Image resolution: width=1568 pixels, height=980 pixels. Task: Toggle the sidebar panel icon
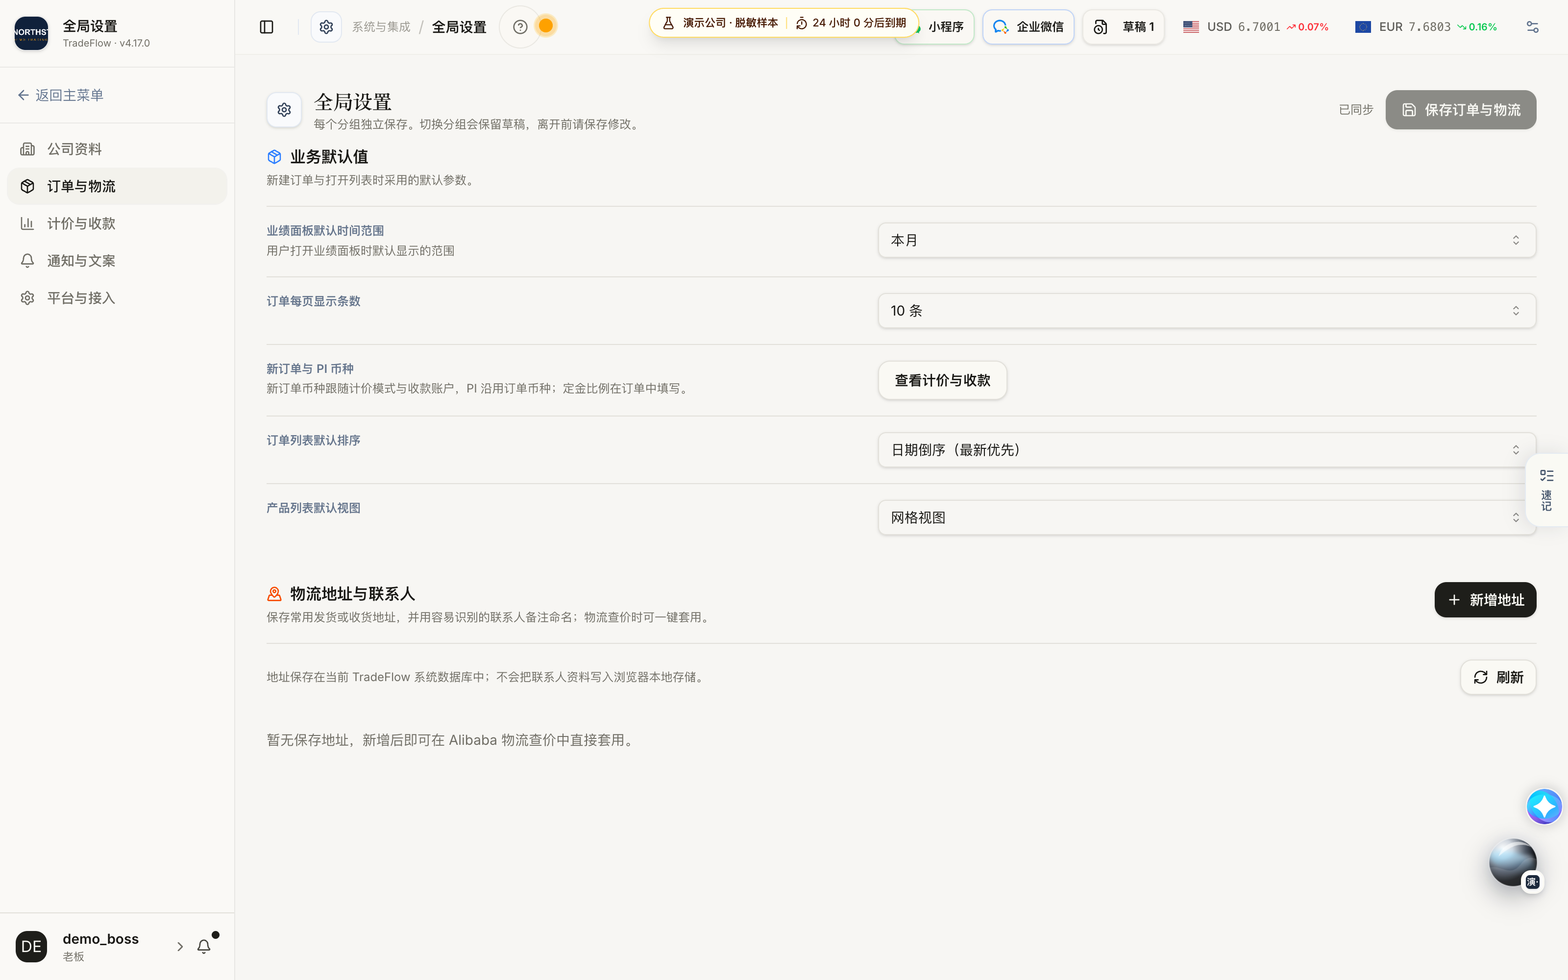[x=266, y=26]
